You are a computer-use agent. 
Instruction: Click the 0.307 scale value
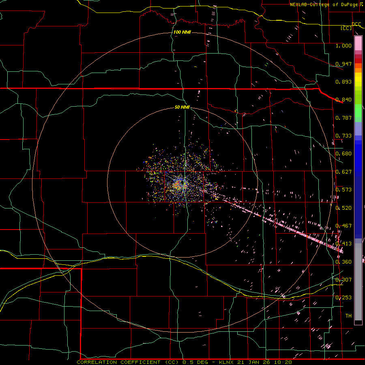344,280
